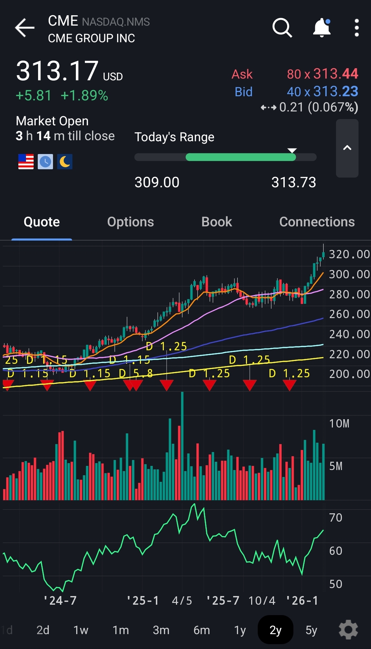Tap the Market Open status text
371x649 pixels.
click(52, 121)
